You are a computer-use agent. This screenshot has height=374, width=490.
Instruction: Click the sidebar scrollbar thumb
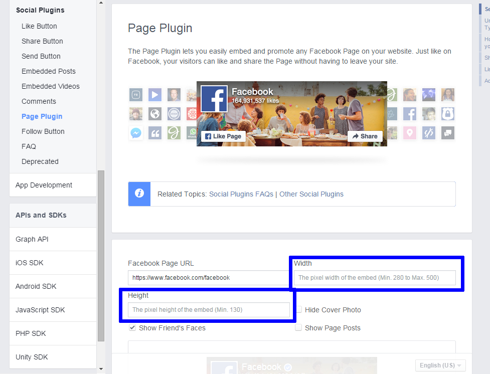(101, 256)
